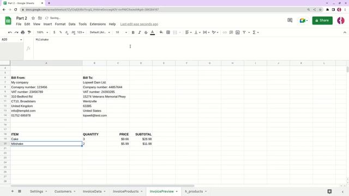Add a new sheet with plus icon
Image resolution: width=349 pixels, height=196 pixels.
coord(13,191)
